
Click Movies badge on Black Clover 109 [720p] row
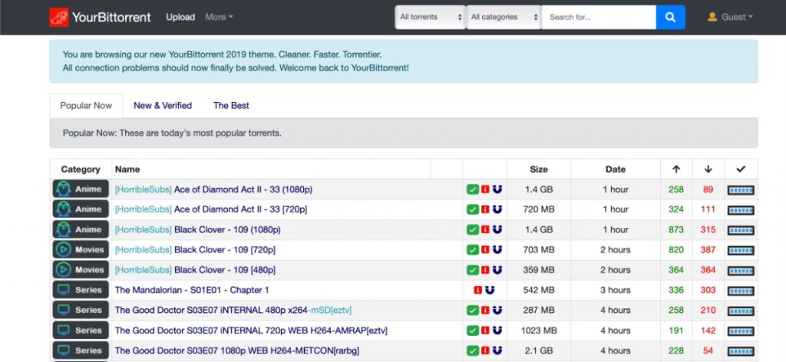(x=81, y=249)
